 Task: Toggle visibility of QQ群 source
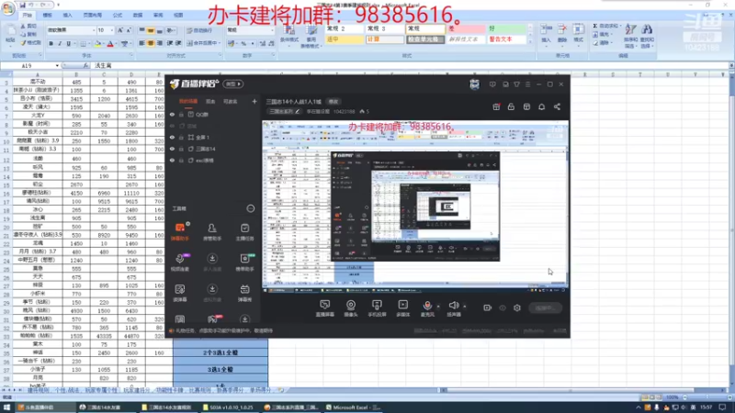pos(172,114)
